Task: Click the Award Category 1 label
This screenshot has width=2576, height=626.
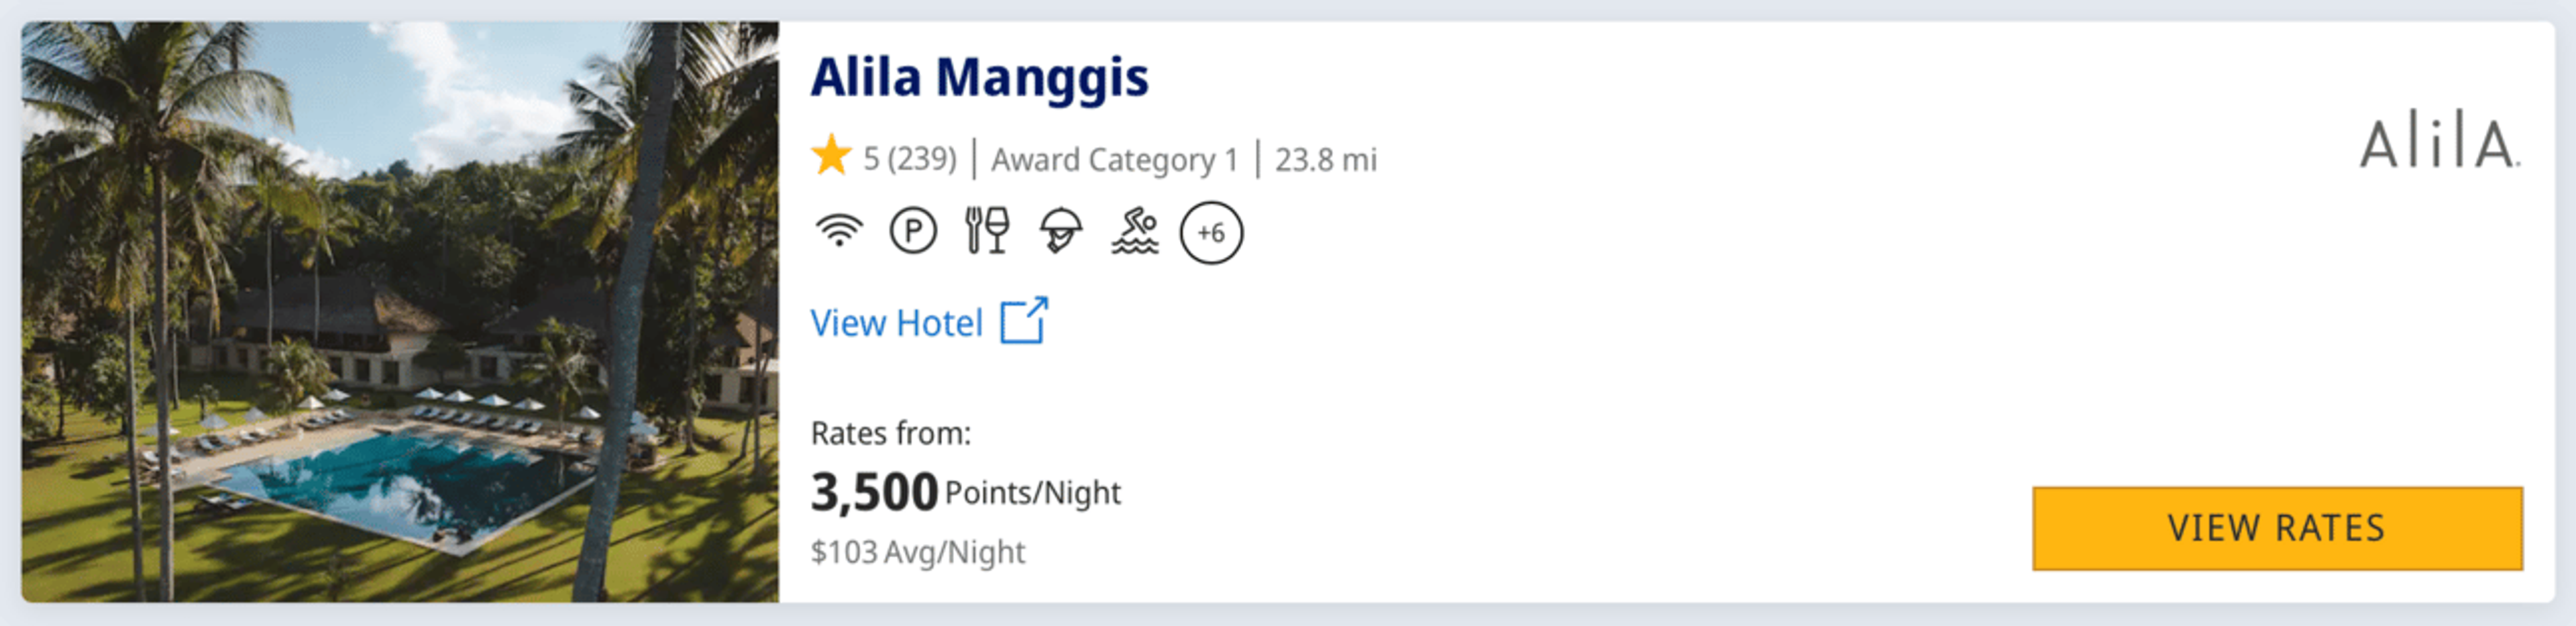Action: coord(1115,160)
